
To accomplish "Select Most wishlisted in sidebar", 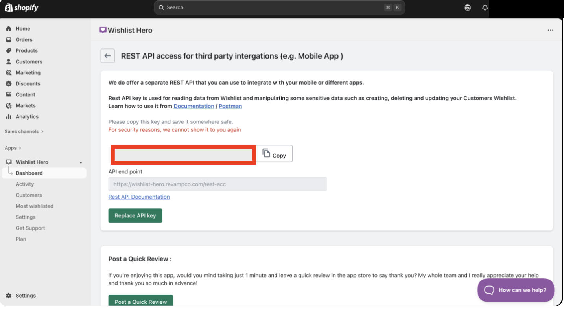I will (35, 206).
